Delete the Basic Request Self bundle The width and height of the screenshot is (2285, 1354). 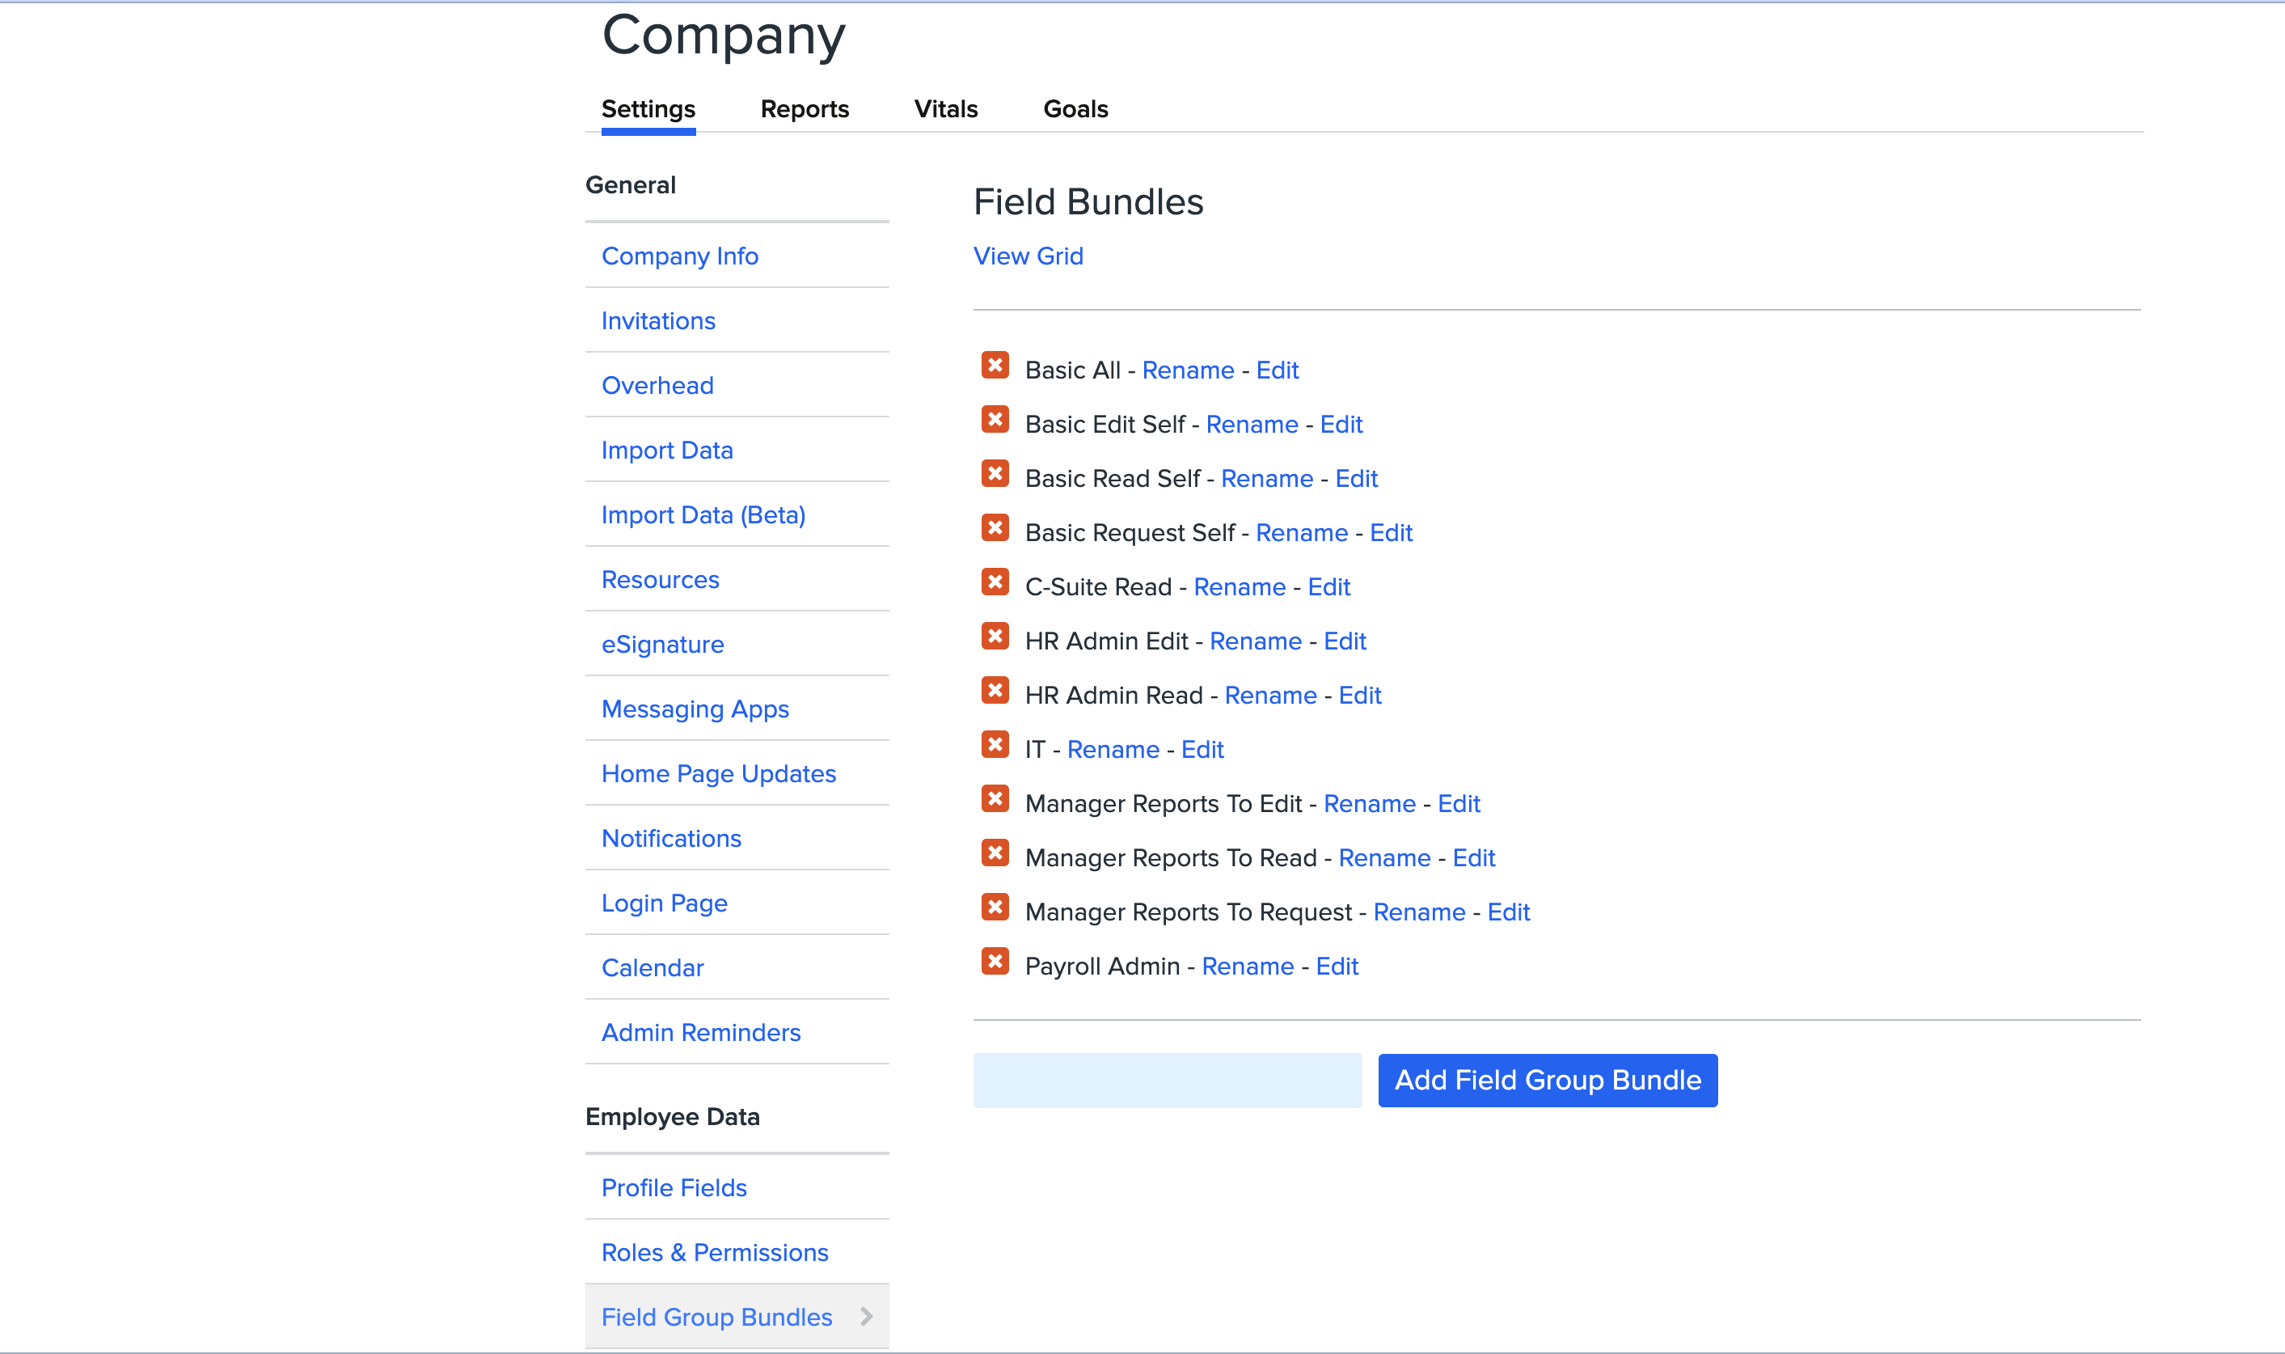pos(995,528)
